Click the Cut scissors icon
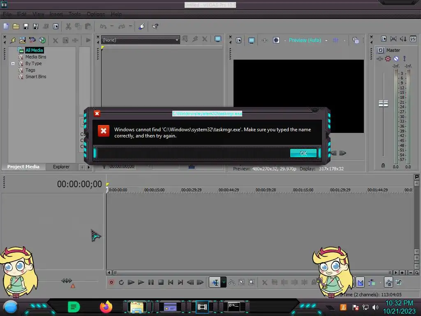Screen dimensions: 421x316 tap(68, 26)
